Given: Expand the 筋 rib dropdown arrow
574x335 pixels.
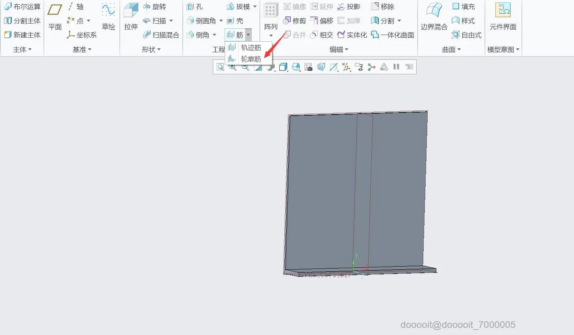Looking at the screenshot, I should pos(247,35).
